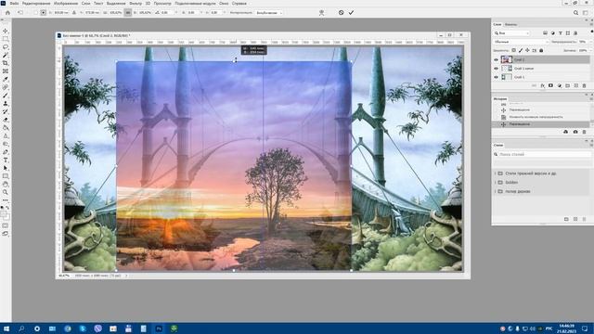Swap foreground and background colors
The height and width of the screenshot is (334, 594).
click(7, 208)
